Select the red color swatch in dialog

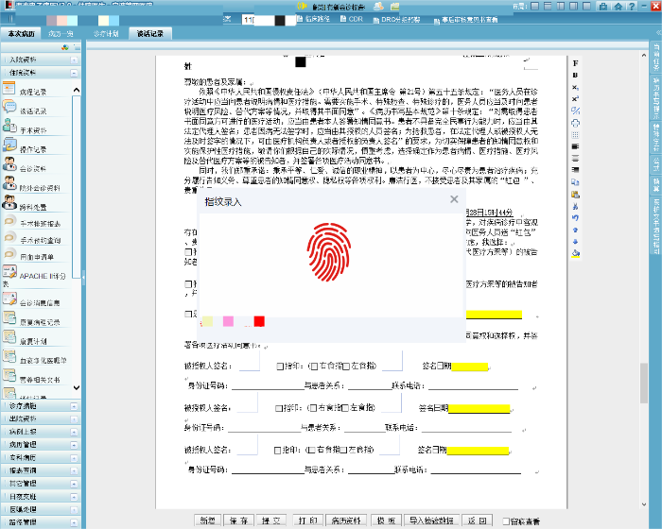pyautogui.click(x=258, y=322)
